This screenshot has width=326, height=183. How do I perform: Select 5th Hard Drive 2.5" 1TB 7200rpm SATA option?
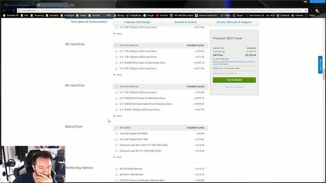117,51
